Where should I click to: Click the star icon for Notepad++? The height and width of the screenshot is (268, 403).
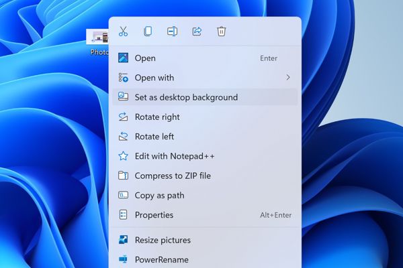tap(123, 156)
